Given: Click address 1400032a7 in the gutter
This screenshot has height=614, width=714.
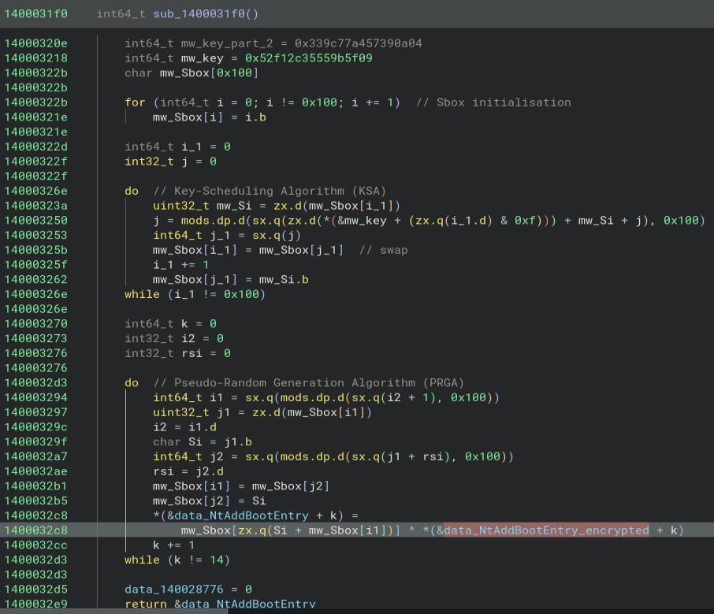Looking at the screenshot, I should [x=36, y=456].
